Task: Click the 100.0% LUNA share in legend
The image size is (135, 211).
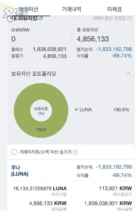Action: [121, 110]
